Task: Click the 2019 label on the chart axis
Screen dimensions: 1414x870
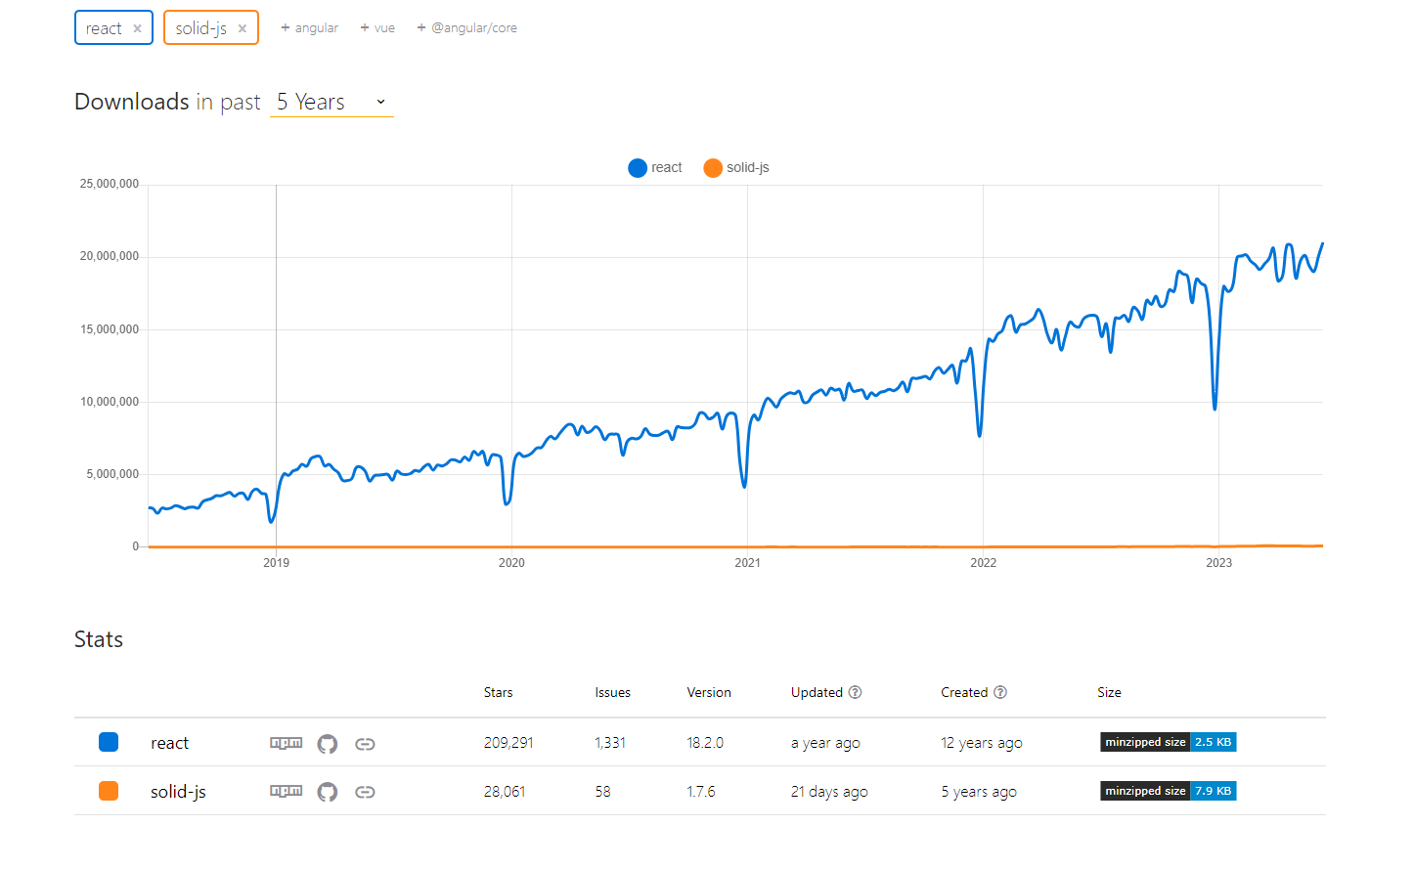Action: tap(276, 563)
